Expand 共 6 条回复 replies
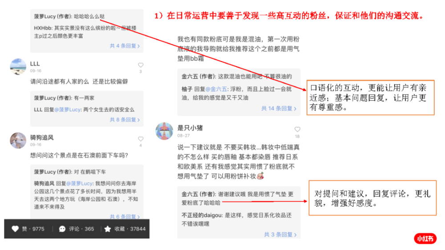Screen dimensions: 445x250 [125, 217]
